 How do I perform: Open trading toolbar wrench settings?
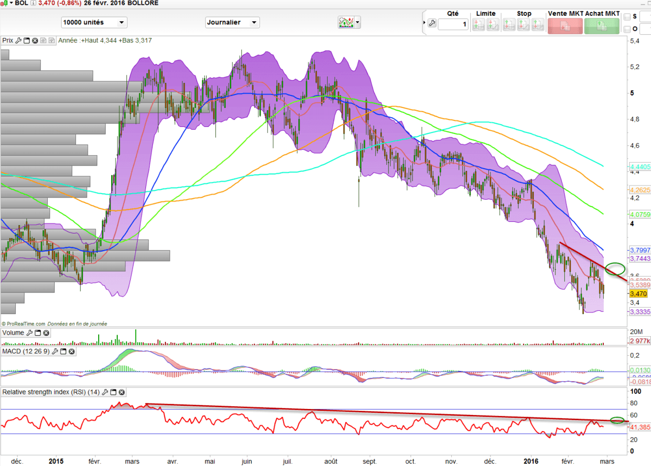pos(432,23)
